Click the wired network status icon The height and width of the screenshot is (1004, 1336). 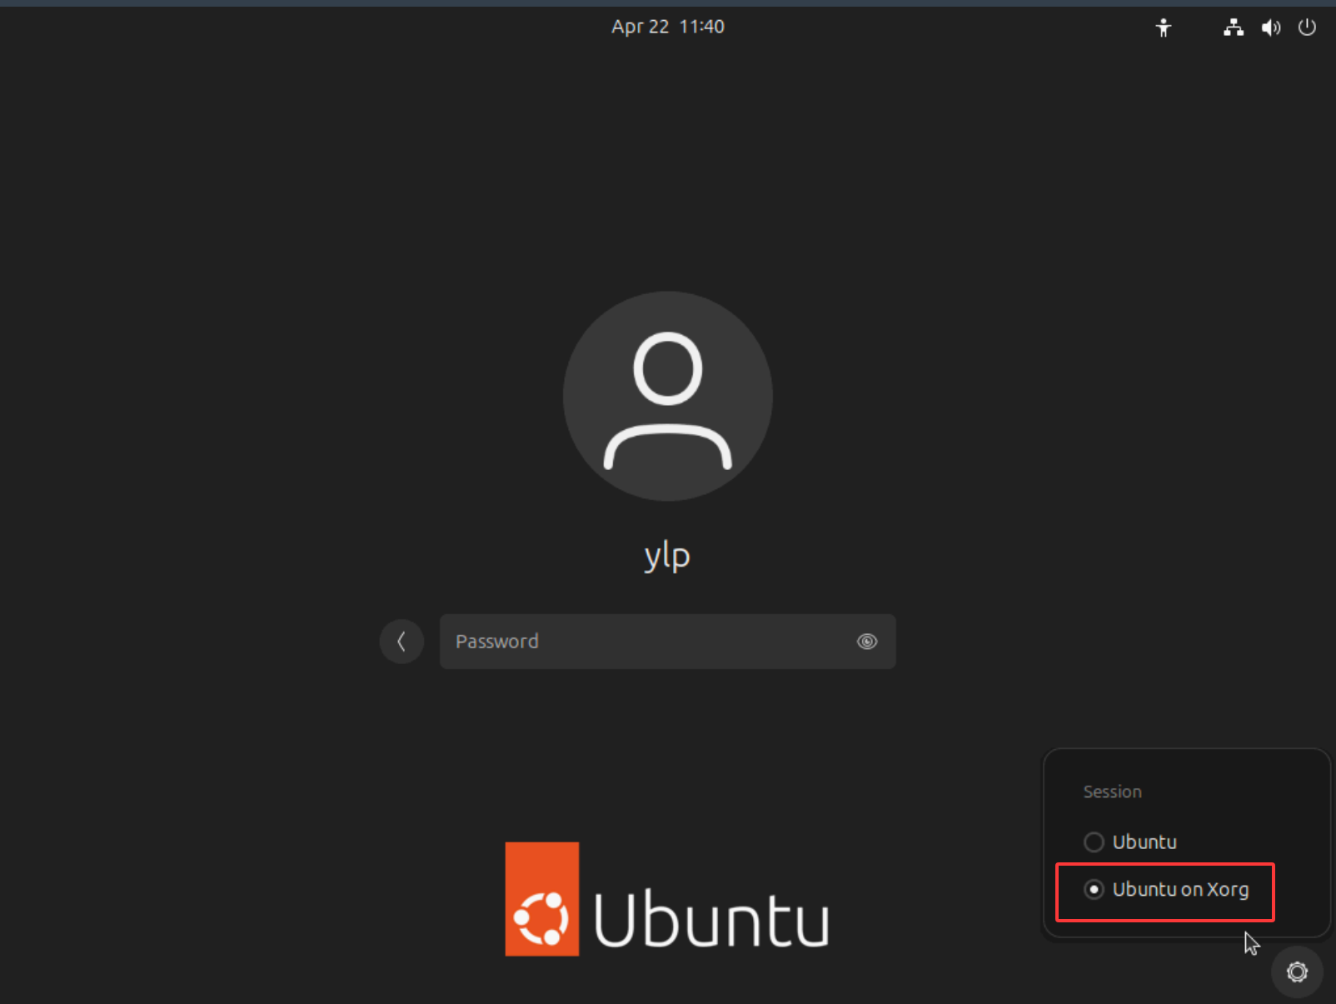[1234, 27]
